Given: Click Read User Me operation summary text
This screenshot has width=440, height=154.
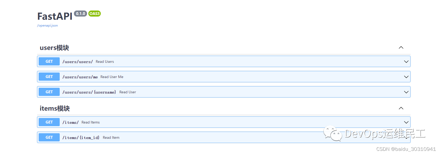Looking at the screenshot, I should (x=112, y=76).
